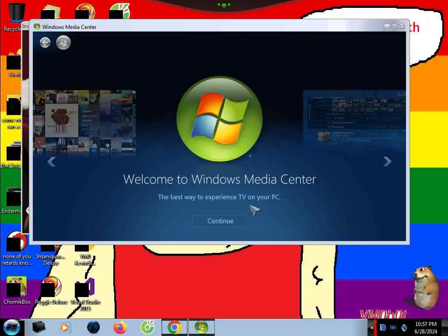Click the volume speaker tray icon
The image size is (448, 336).
click(x=404, y=327)
